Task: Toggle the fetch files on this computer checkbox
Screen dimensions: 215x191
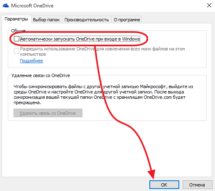Action: point(16,51)
